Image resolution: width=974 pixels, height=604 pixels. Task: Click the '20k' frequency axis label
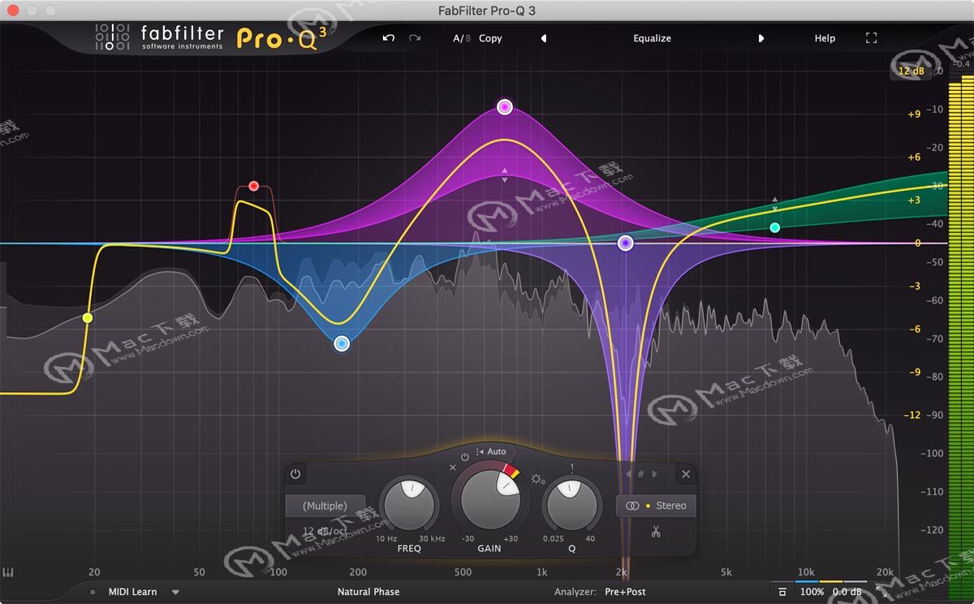click(x=885, y=572)
